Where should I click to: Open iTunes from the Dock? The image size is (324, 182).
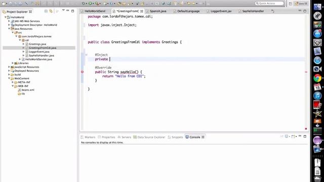(x=317, y=96)
